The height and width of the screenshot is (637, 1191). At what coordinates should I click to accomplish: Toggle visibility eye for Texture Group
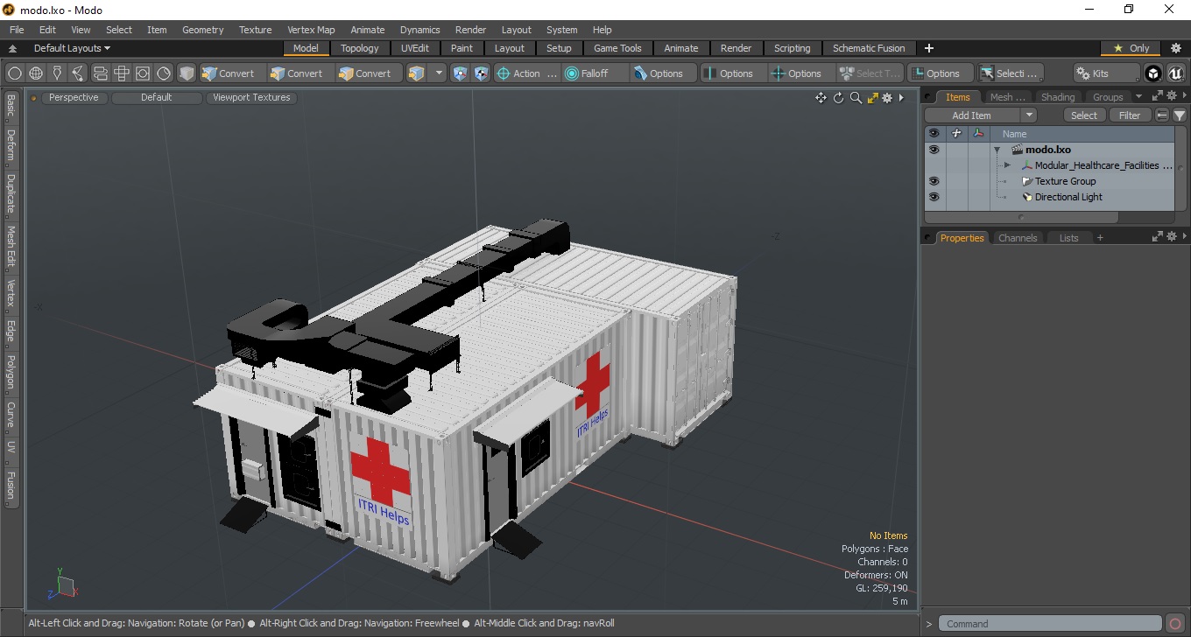[x=934, y=181]
